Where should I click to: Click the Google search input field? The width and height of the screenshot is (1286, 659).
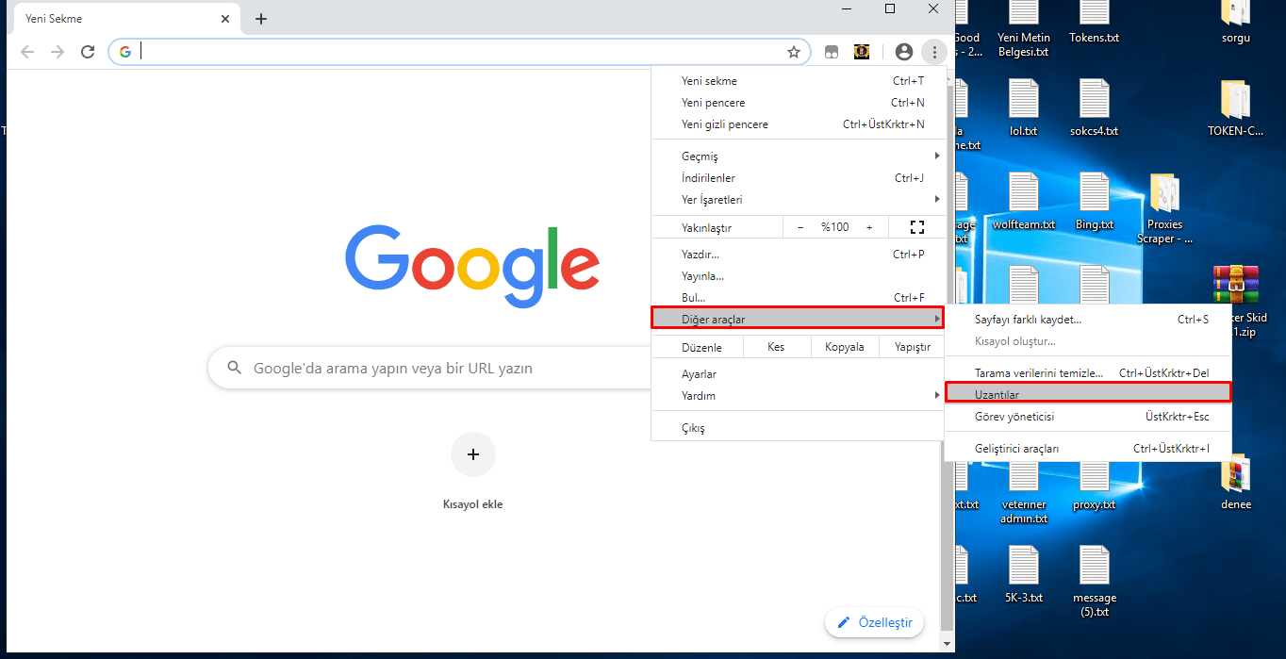click(x=429, y=368)
